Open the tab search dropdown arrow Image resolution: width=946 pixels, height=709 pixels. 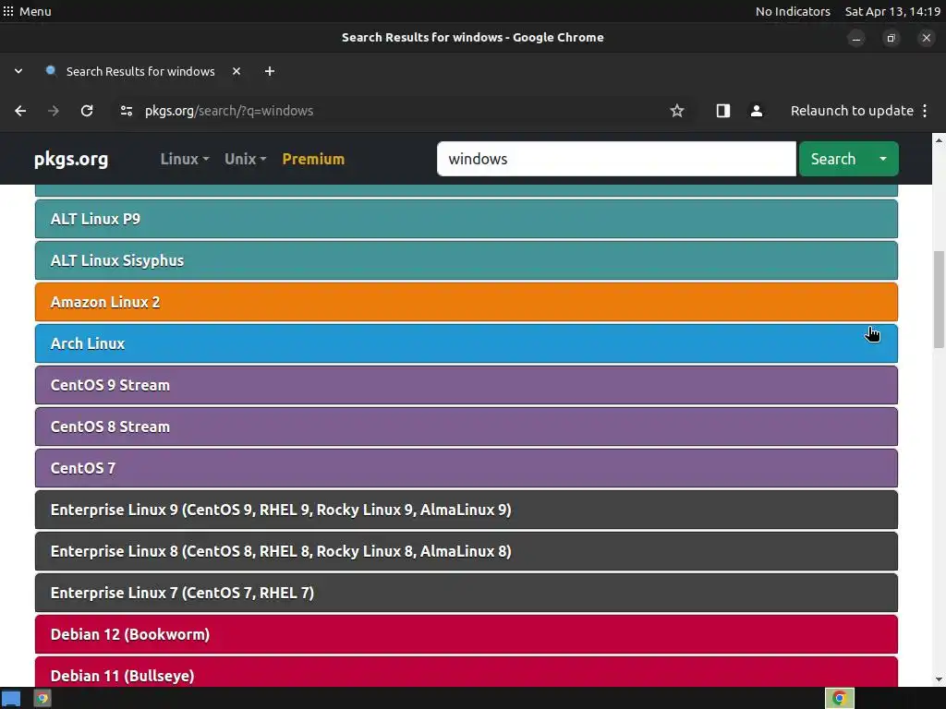click(18, 71)
